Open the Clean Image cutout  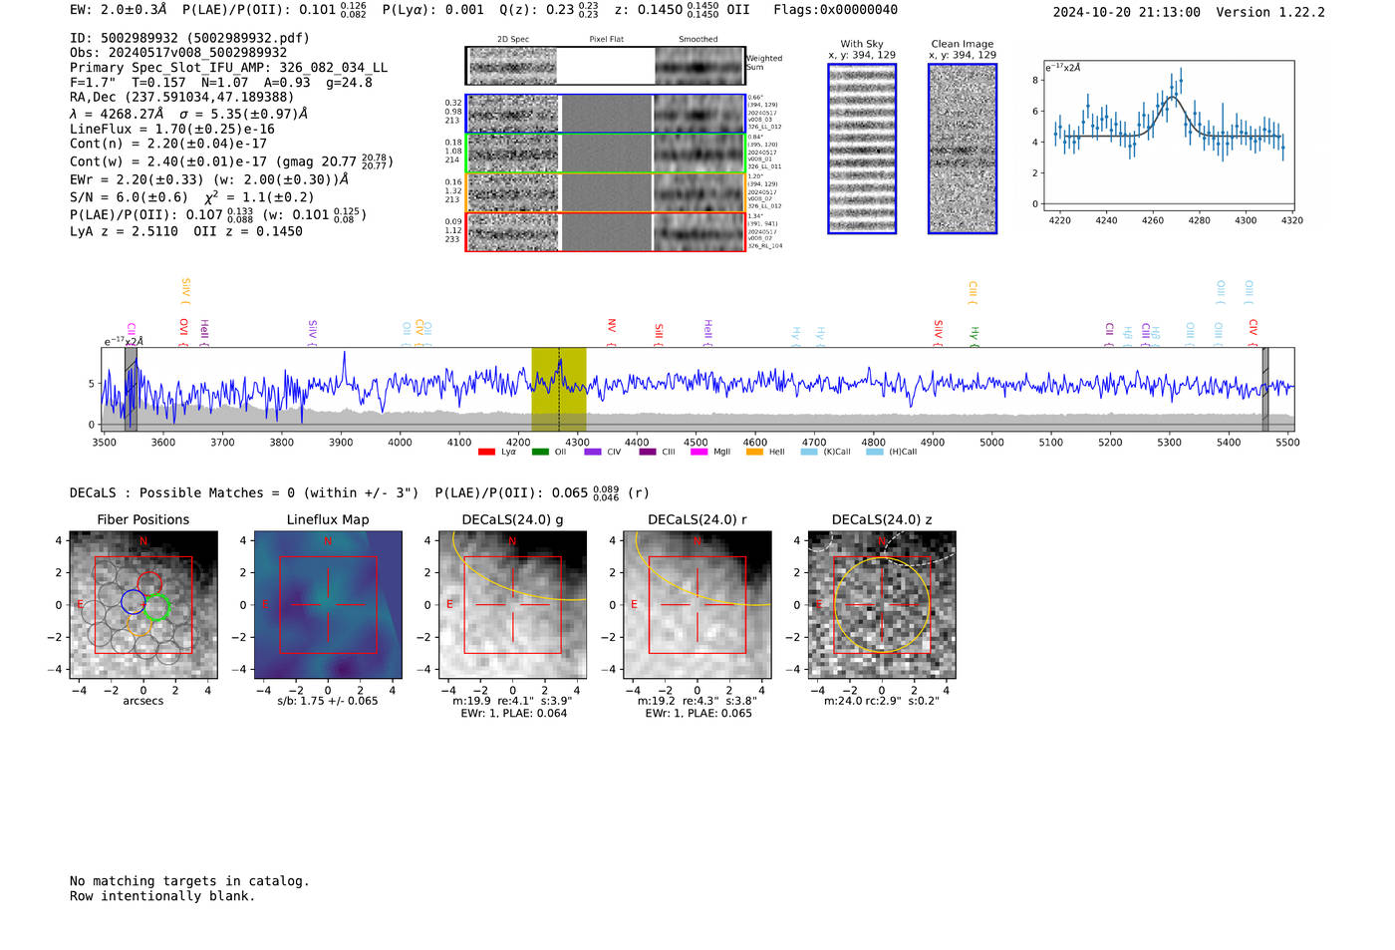tap(963, 149)
